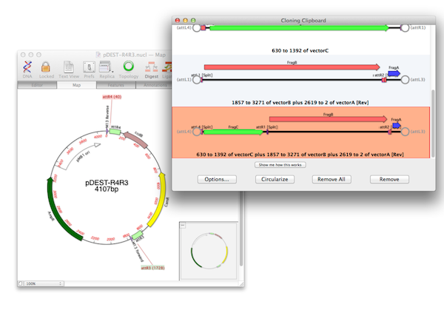
Task: Select the light green attR4 feature box
Action: (x=115, y=132)
